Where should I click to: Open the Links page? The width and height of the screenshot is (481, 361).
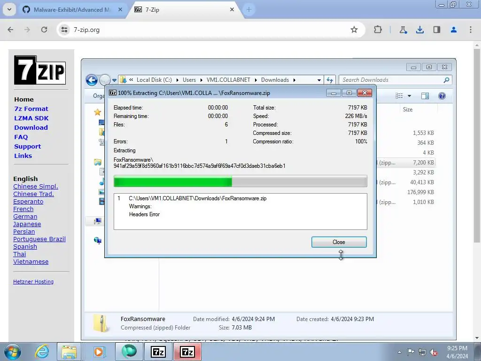[x=23, y=156]
